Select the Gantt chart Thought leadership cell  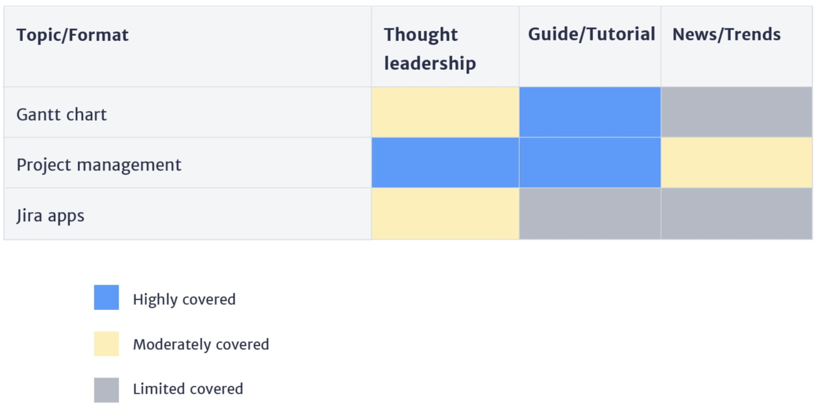[x=445, y=112]
